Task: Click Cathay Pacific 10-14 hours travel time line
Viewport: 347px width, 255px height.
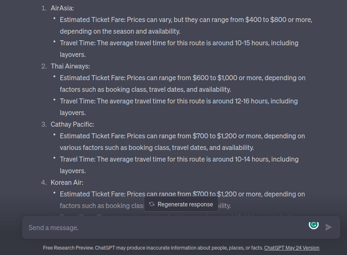Action: coord(179,159)
